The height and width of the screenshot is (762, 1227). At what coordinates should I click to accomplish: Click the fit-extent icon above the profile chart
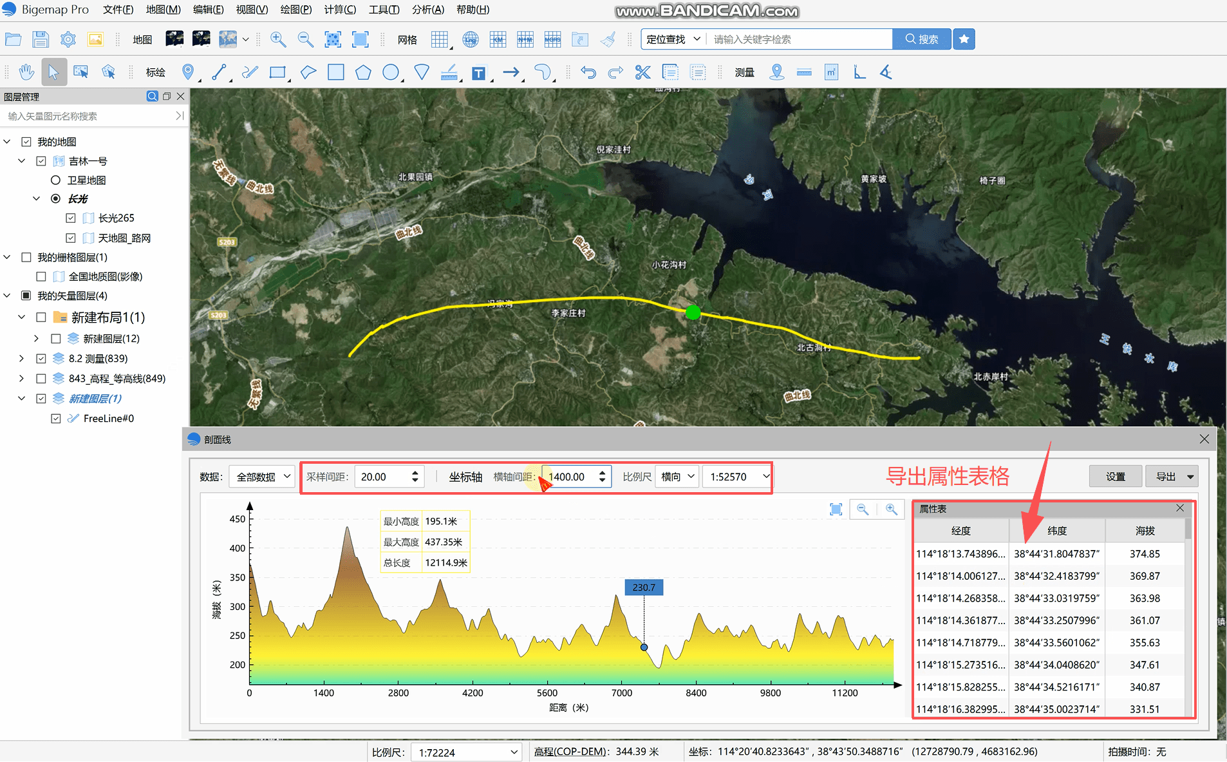pos(836,510)
